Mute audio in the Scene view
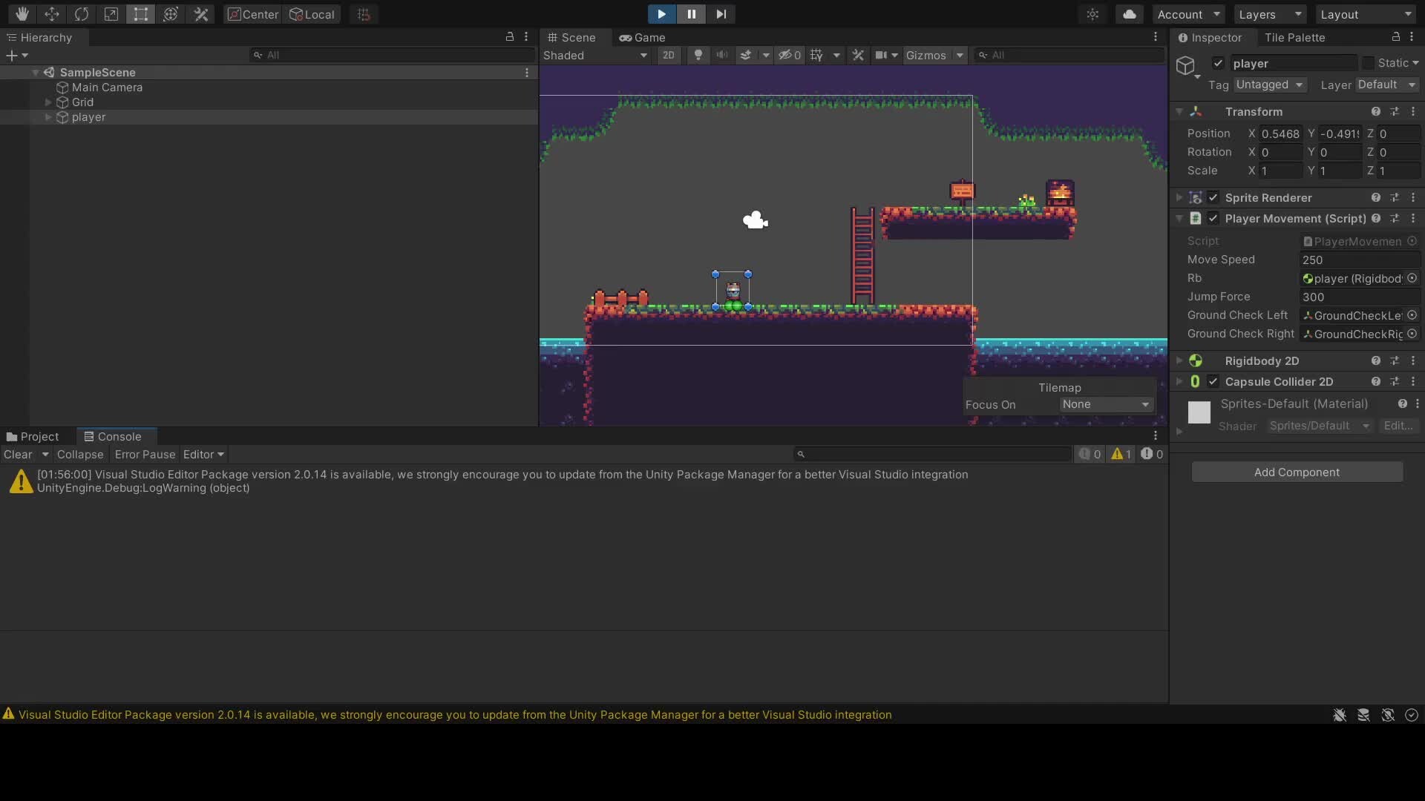The height and width of the screenshot is (801, 1425). [x=723, y=54]
